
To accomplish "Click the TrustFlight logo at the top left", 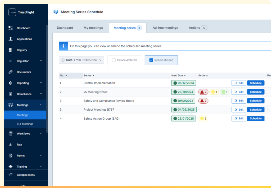I will coord(12,12).
